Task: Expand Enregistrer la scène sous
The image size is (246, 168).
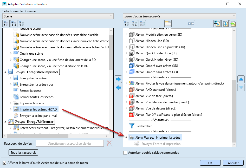Action: click(x=10, y=85)
